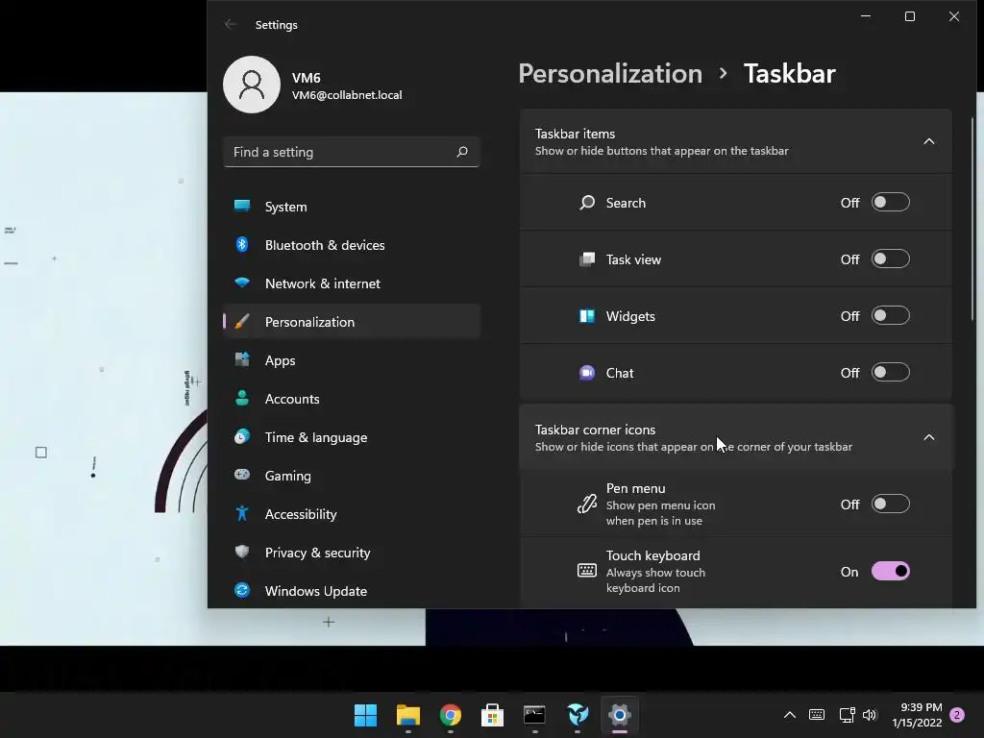This screenshot has height=738, width=984.
Task: Click the Widgets icon in Taskbar items
Action: point(587,315)
